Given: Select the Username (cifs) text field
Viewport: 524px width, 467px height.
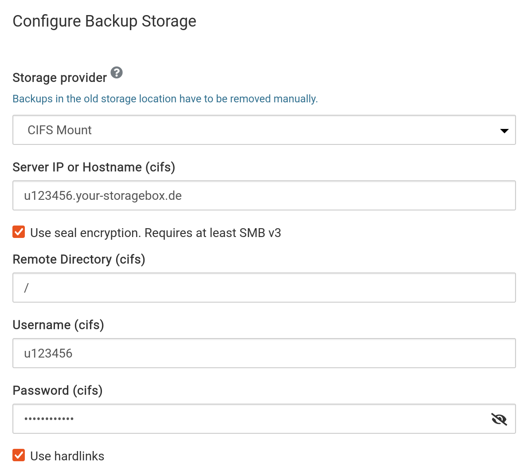Looking at the screenshot, I should [264, 353].
